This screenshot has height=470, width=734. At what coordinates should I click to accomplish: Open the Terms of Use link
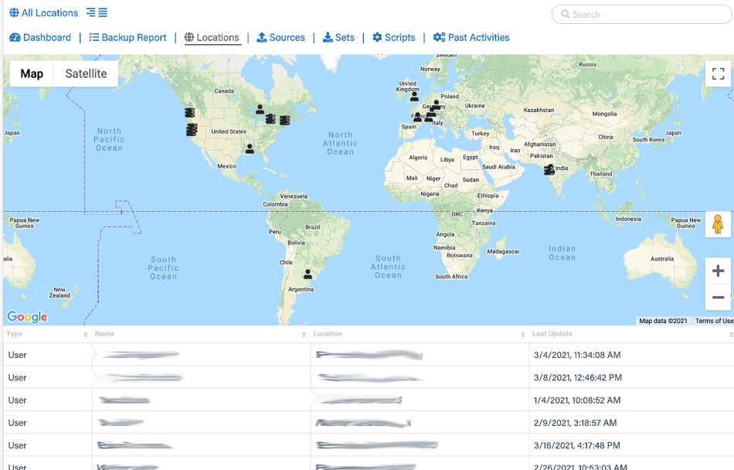point(714,321)
